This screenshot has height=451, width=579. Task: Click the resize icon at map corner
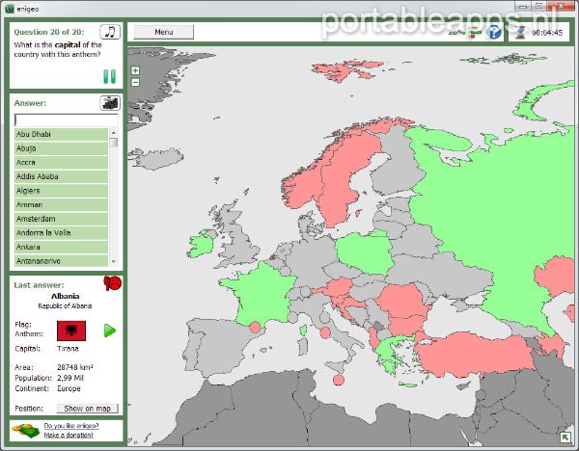564,437
